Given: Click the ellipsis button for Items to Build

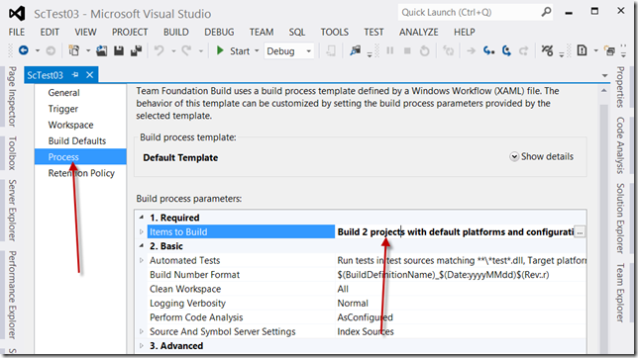Looking at the screenshot, I should click(580, 232).
